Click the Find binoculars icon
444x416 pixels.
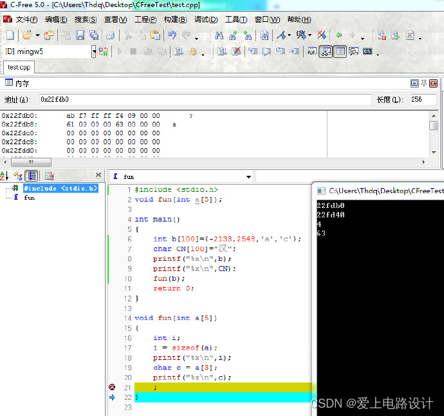[219, 35]
